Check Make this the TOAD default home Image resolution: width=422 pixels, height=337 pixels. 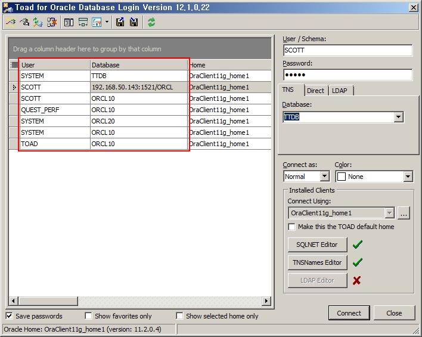coord(291,227)
